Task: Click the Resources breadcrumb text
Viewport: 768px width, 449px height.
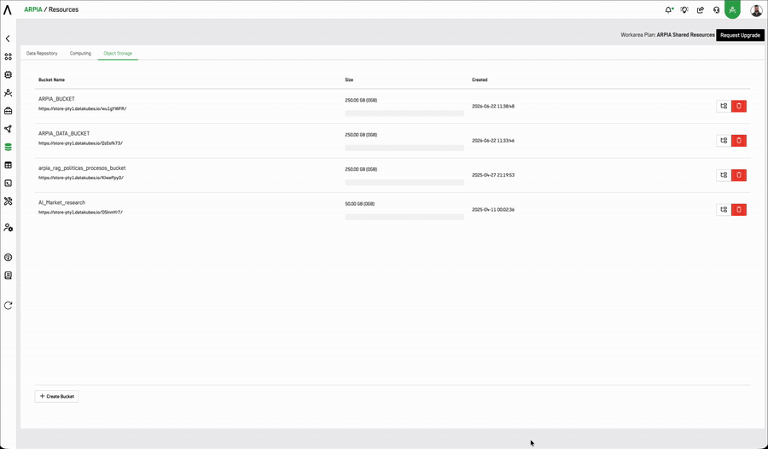Action: tap(63, 9)
